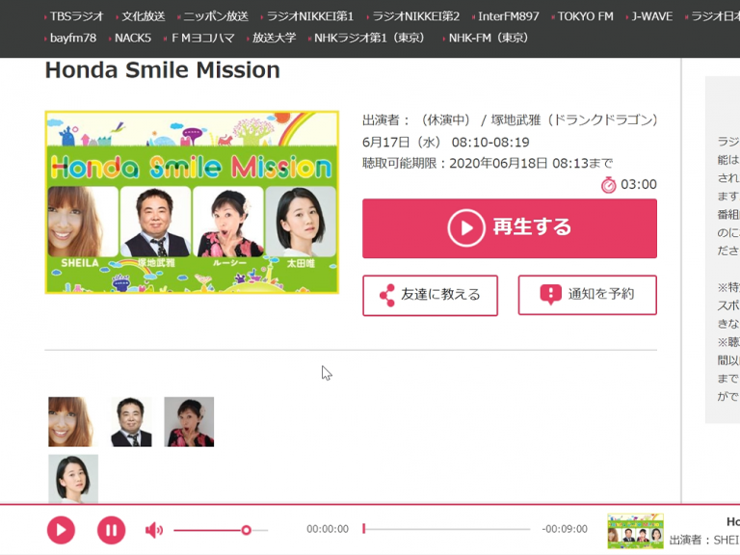Adjust the volume slider handle

pyautogui.click(x=246, y=530)
